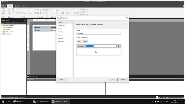Click the bottom vertical align icon
Screen dimensions: 185x104
[40, 10]
